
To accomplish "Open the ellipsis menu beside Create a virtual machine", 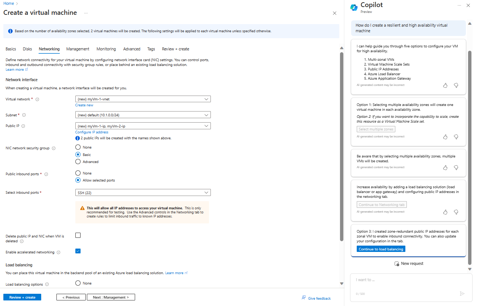I will tap(86, 13).
